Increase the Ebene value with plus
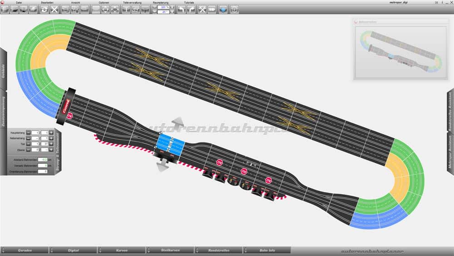454x256 pixels. pos(51,150)
